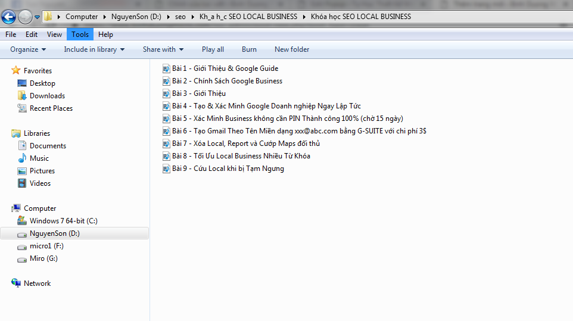573x321 pixels.
Task: Click the video icon of Bài 7 file
Action: (166, 144)
